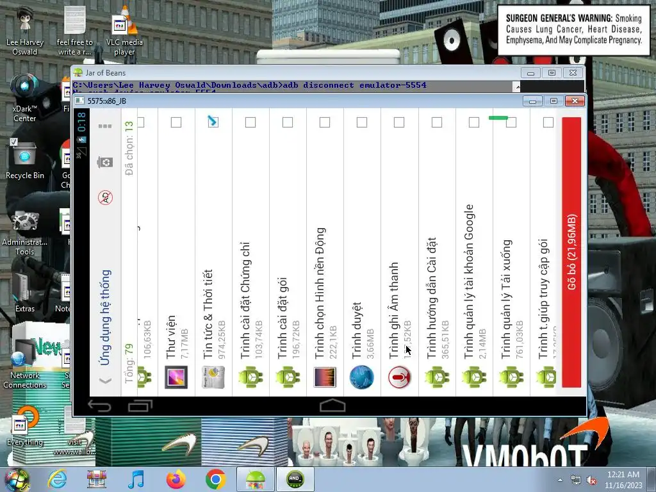Open the xDark Center desktop icon
Screen dimensions: 656x492
[x=25, y=98]
